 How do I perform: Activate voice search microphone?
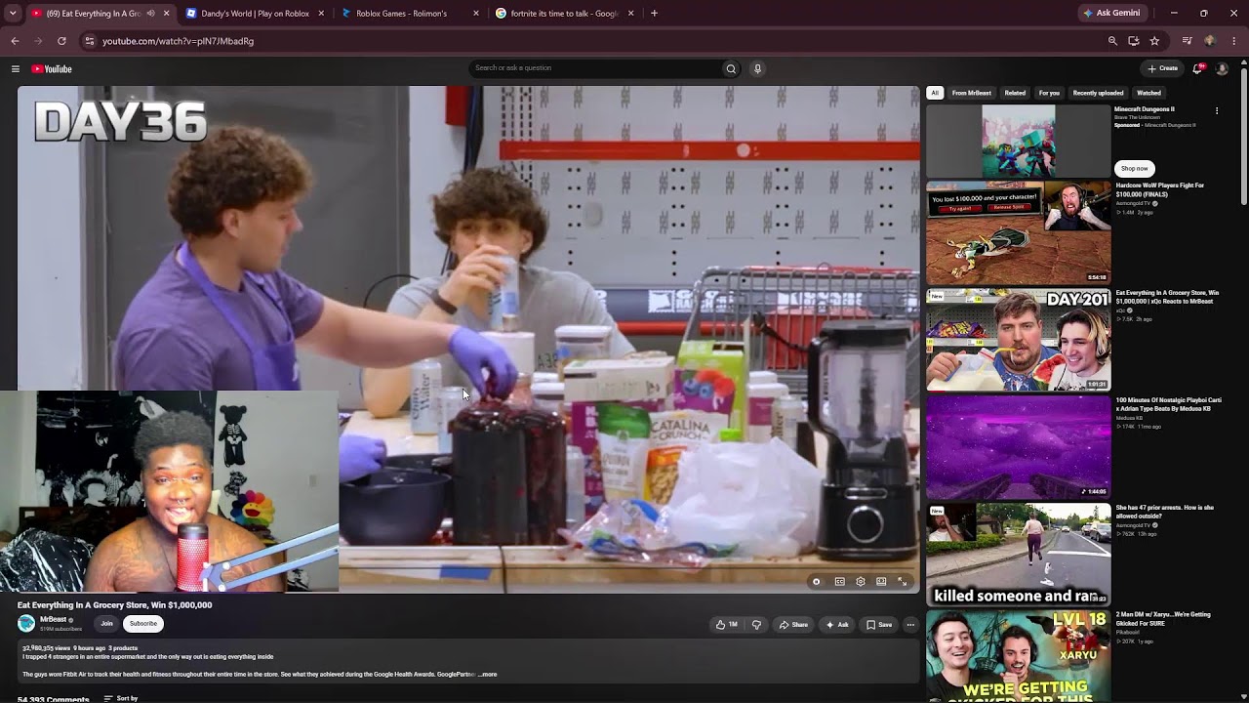point(757,68)
